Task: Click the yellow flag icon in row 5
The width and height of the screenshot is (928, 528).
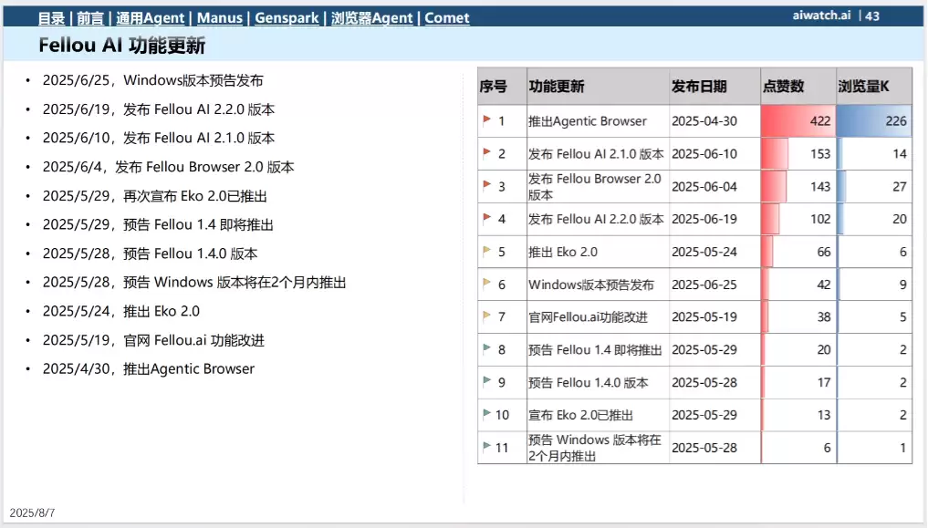Action: pos(486,252)
